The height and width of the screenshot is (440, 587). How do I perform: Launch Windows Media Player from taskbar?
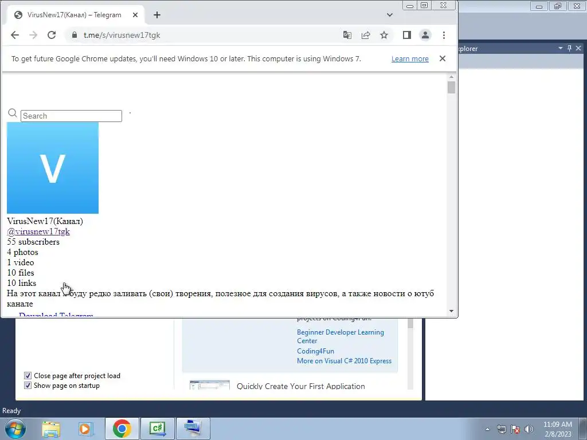tap(85, 429)
